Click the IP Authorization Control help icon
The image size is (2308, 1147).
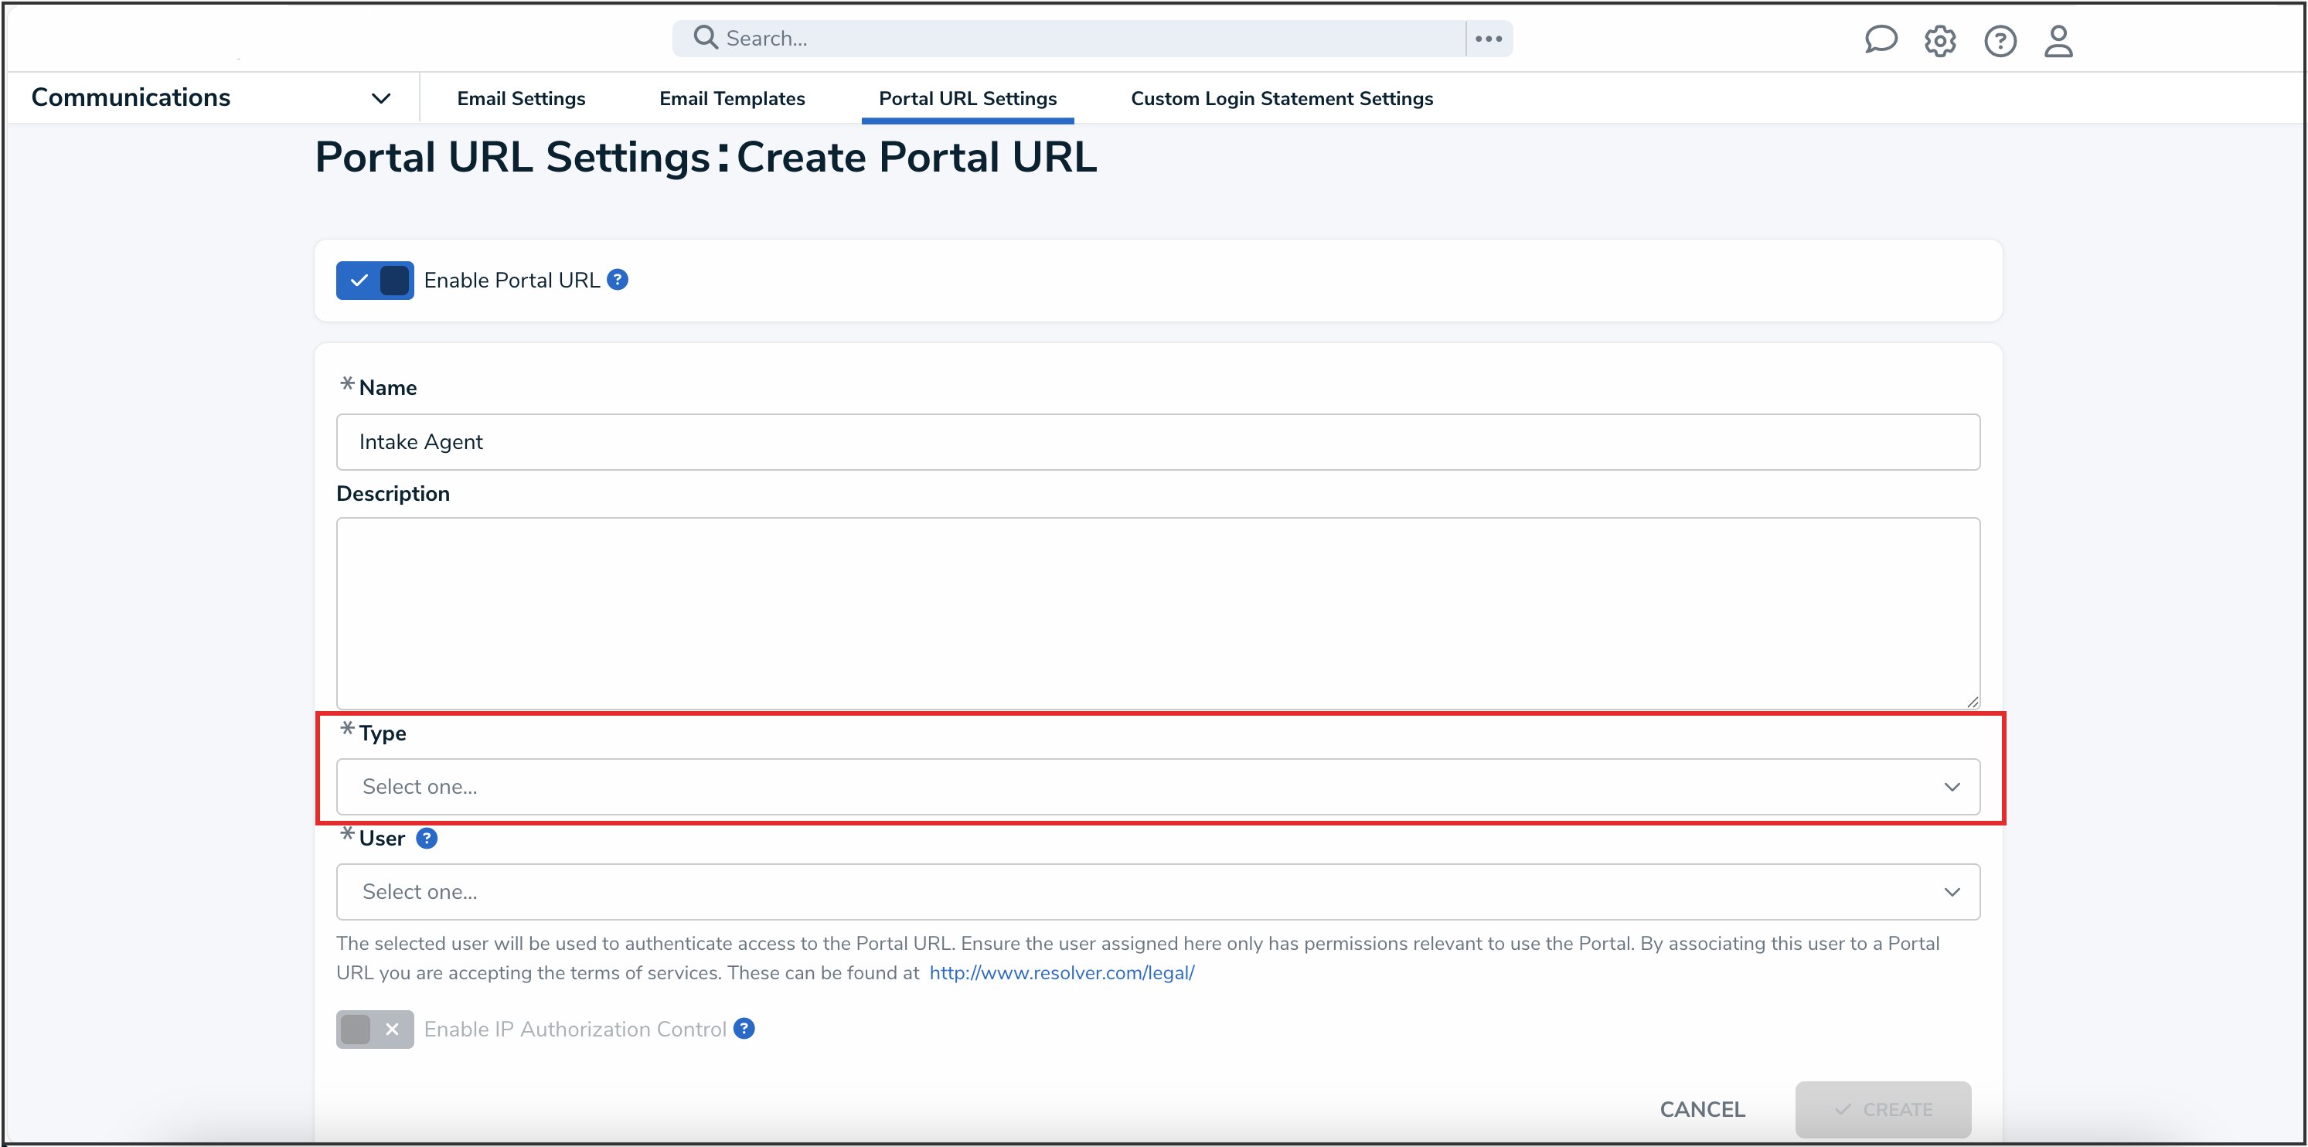click(744, 1029)
